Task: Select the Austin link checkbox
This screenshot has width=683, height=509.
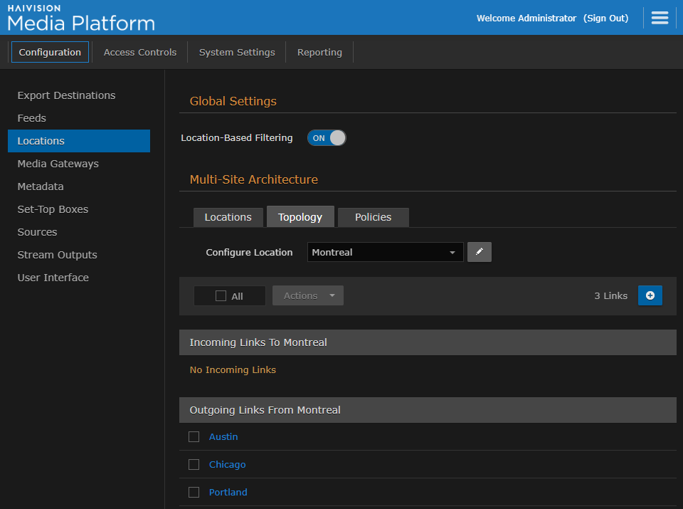Action: tap(194, 436)
